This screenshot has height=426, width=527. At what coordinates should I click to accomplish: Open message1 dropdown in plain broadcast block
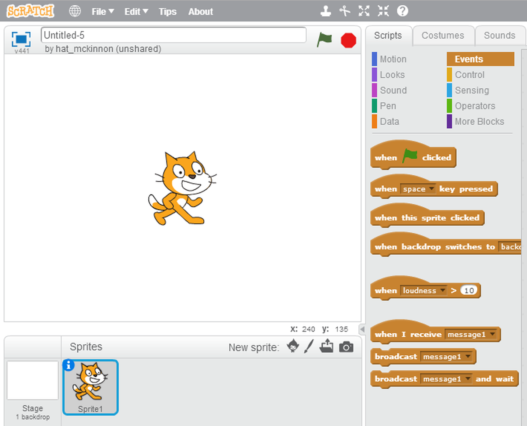tap(446, 357)
